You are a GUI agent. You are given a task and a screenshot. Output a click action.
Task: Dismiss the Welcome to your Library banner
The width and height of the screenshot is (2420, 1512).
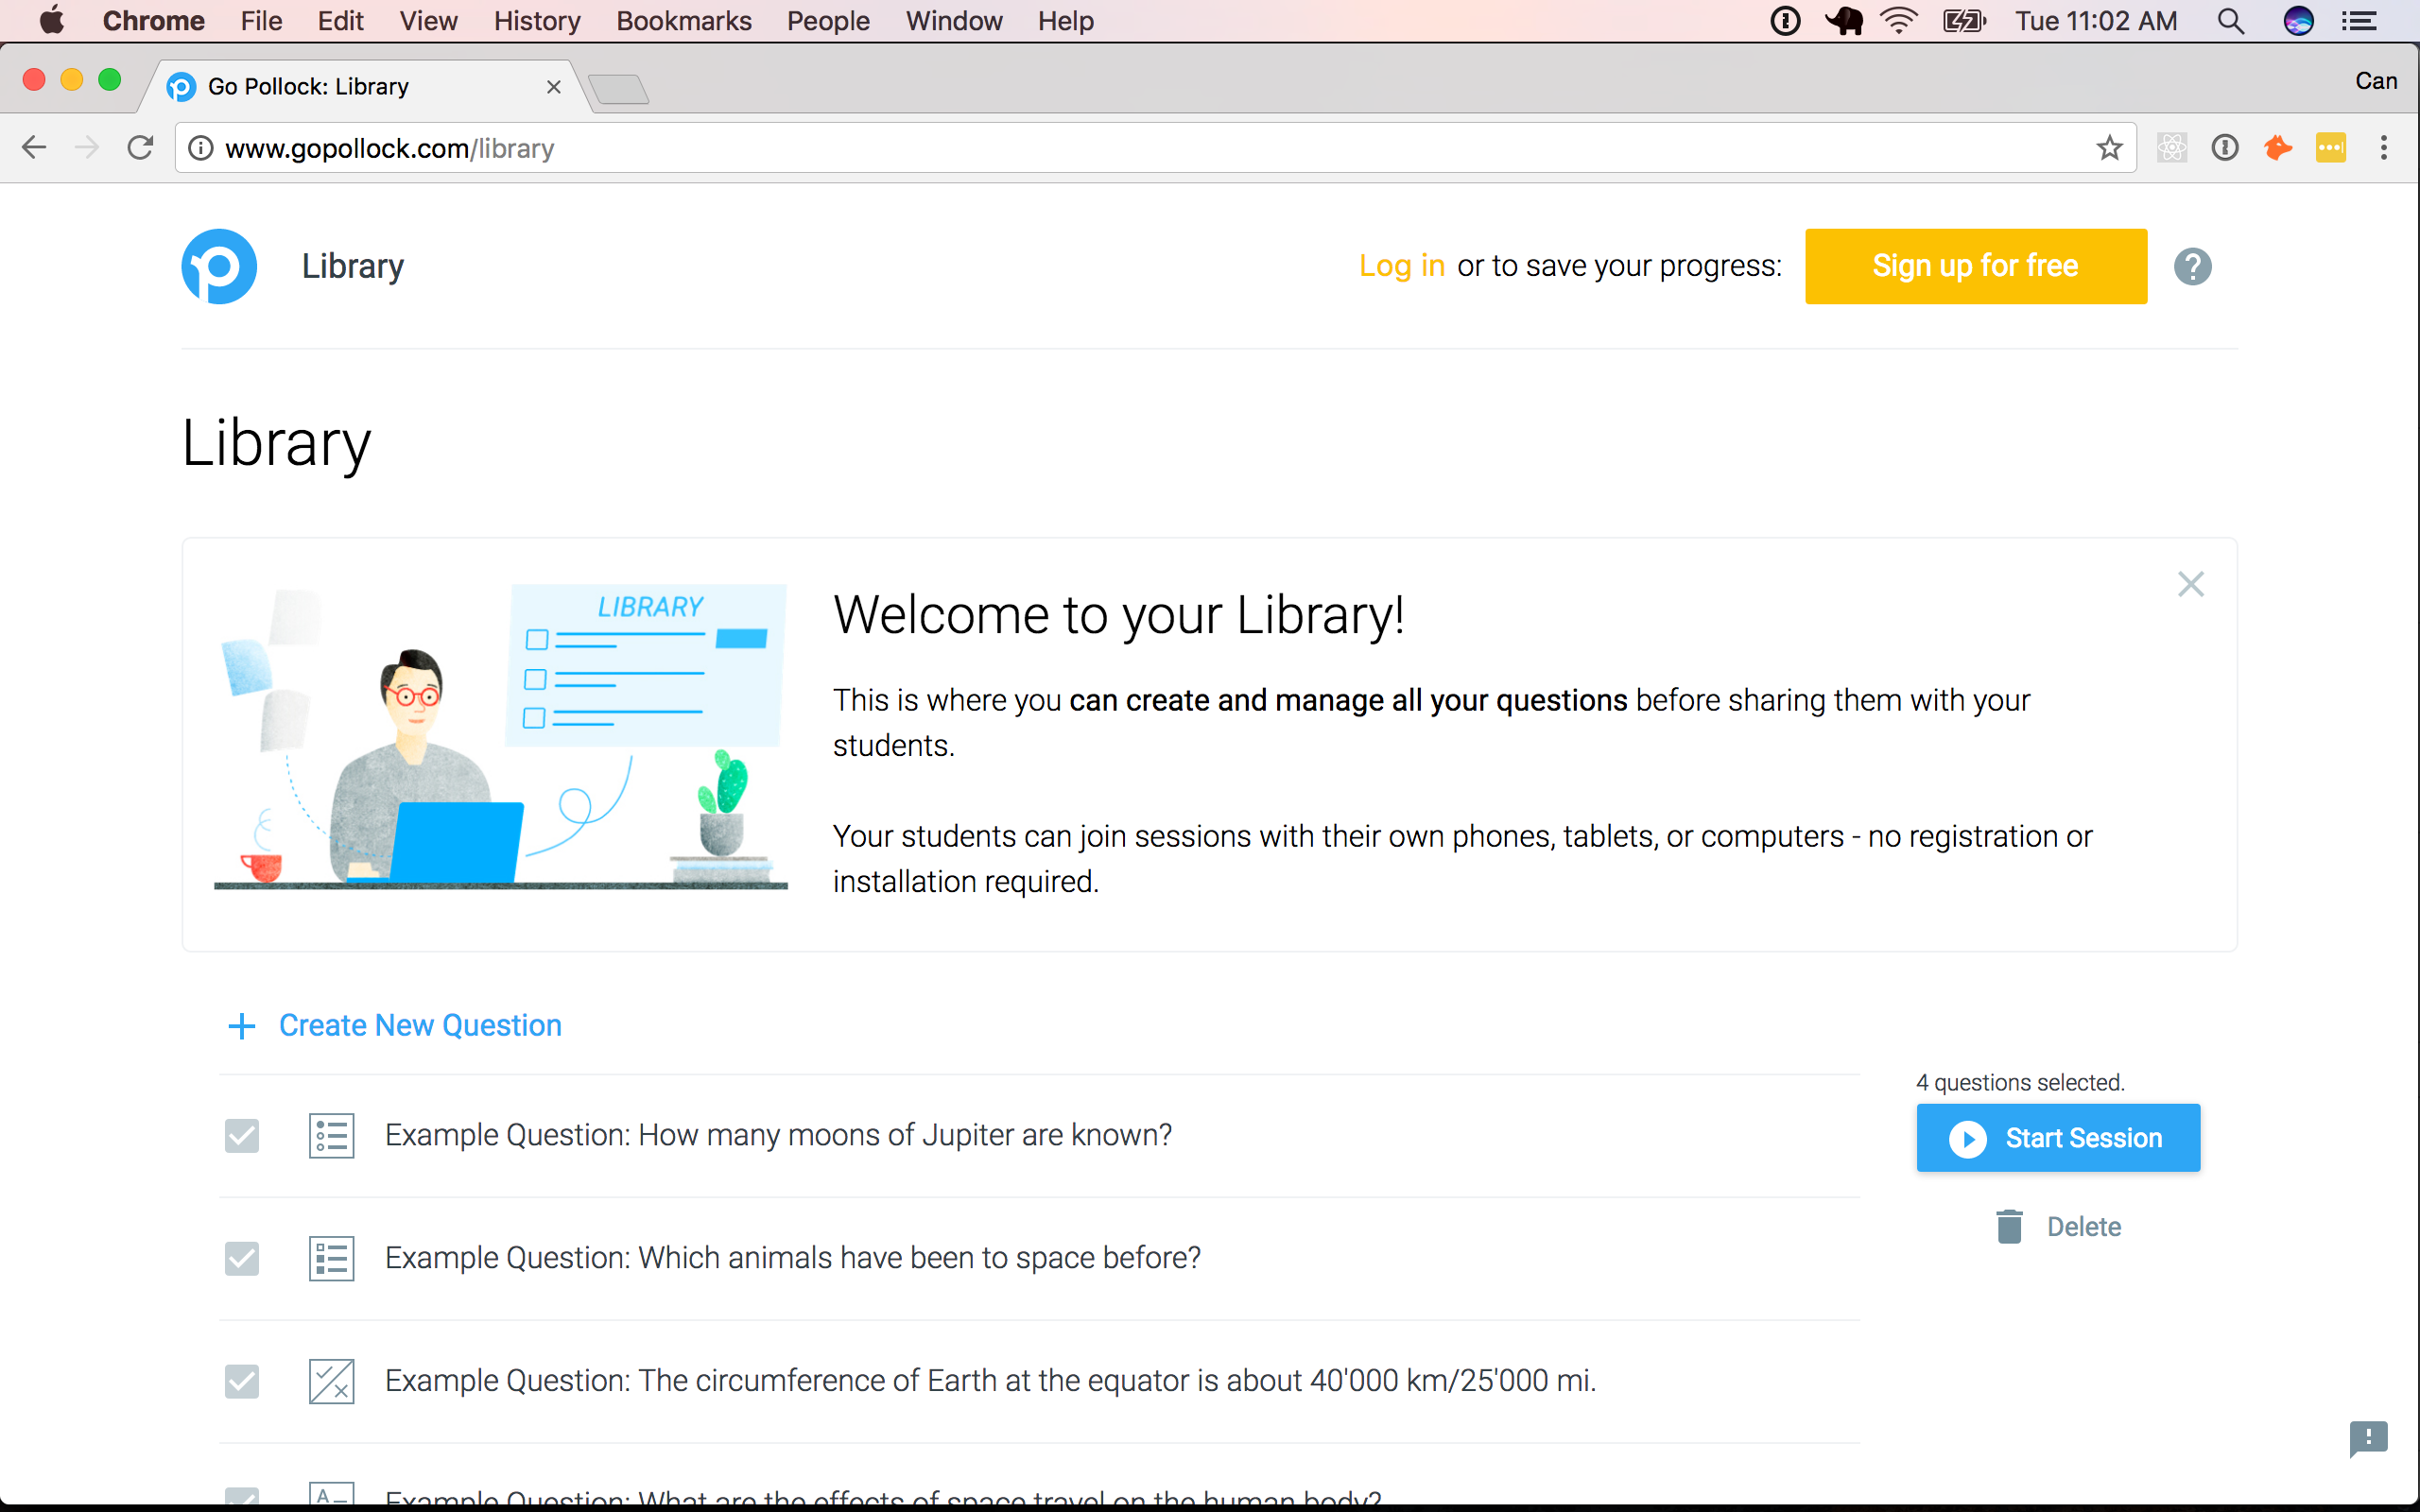coord(2190,584)
